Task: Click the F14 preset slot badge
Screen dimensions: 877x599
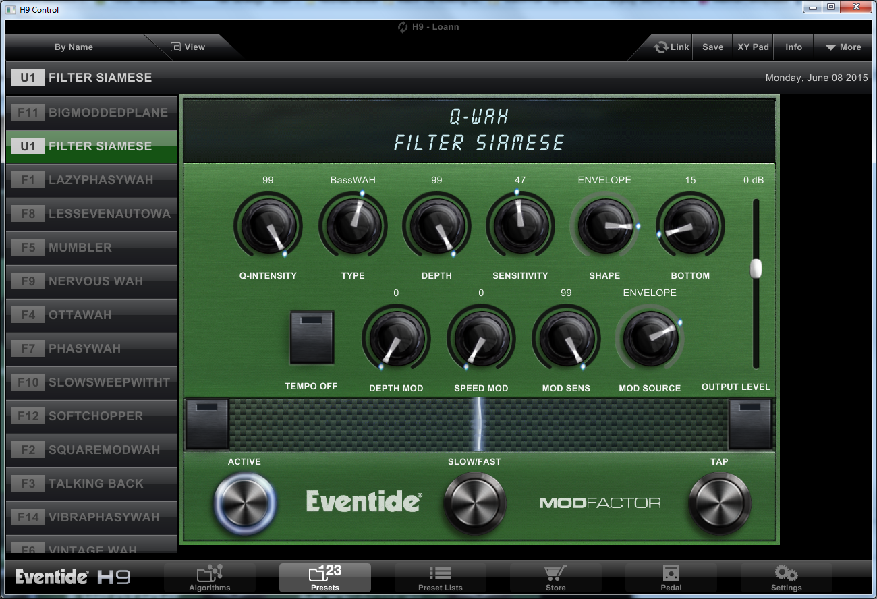Action: click(28, 517)
